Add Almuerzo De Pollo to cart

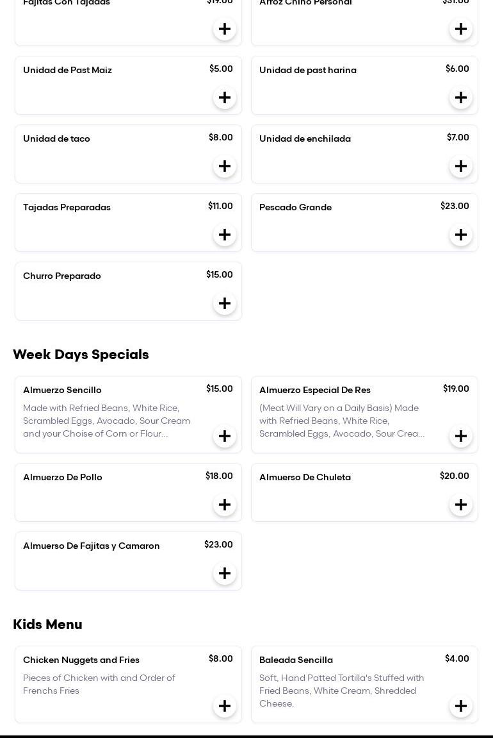225,505
